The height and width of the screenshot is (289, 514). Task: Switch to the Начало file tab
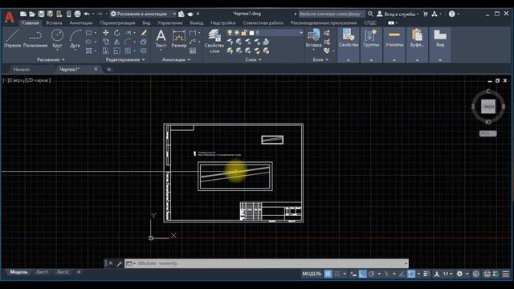[x=22, y=70]
